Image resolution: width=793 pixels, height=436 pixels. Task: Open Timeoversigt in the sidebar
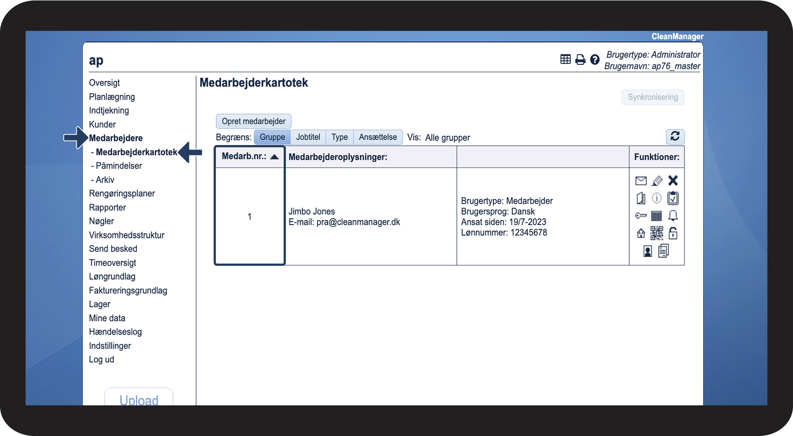pos(113,263)
